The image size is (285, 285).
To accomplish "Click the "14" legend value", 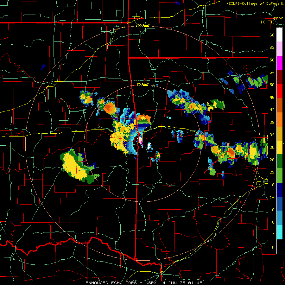I will [x=272, y=197].
